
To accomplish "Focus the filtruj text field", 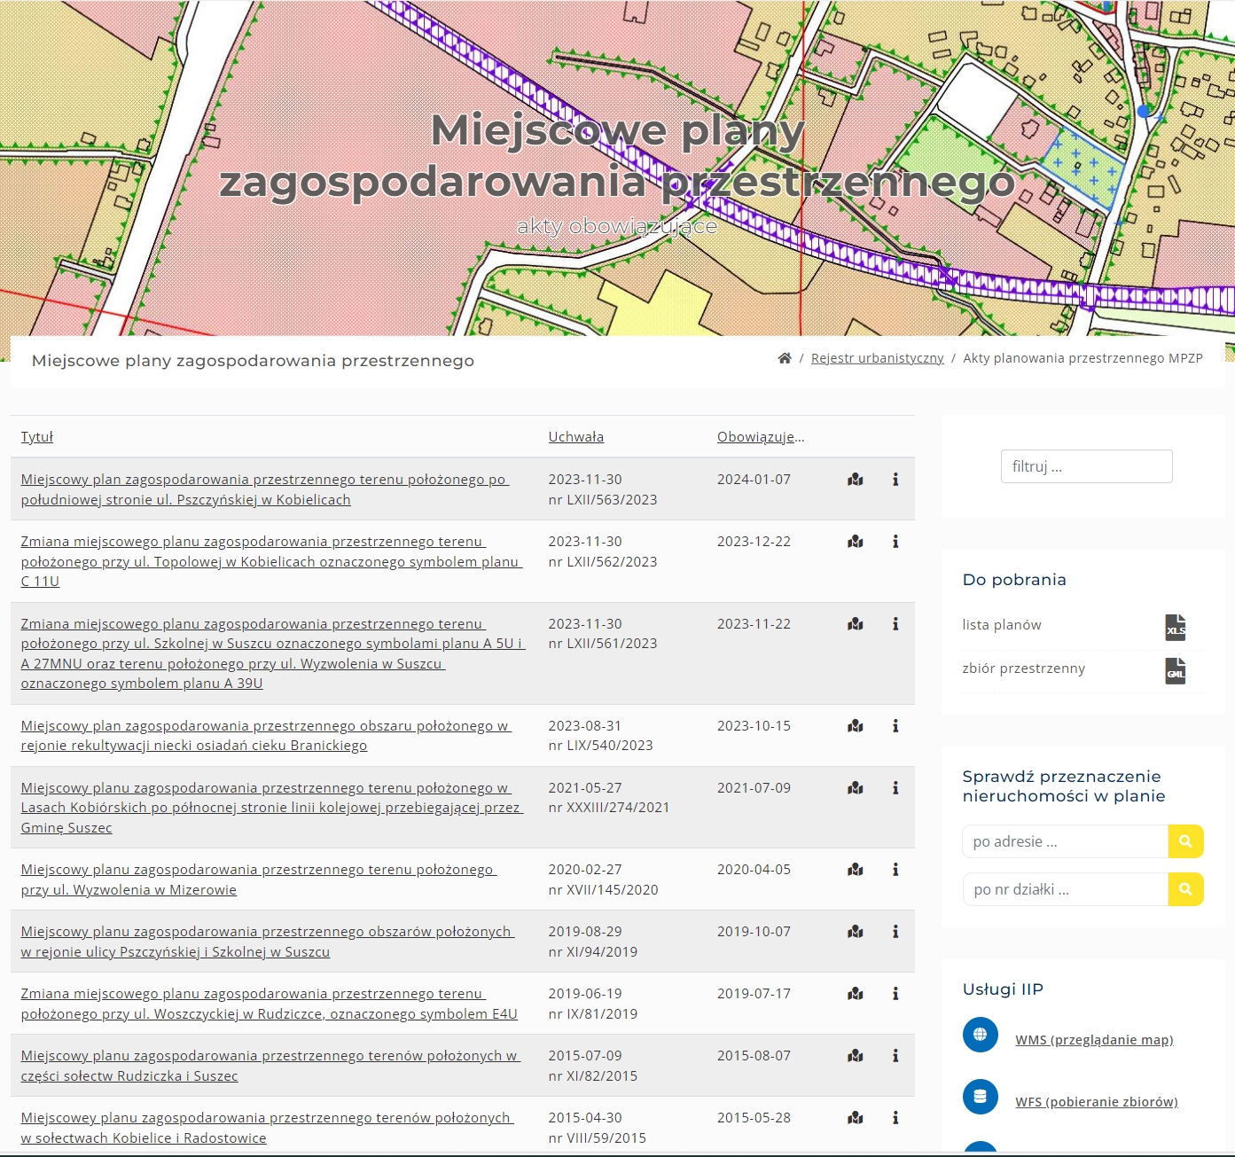I will [1086, 466].
